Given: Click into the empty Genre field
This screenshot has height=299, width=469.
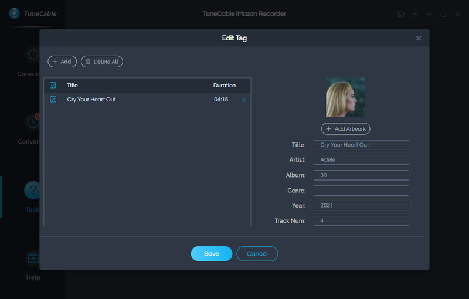Looking at the screenshot, I should [361, 191].
